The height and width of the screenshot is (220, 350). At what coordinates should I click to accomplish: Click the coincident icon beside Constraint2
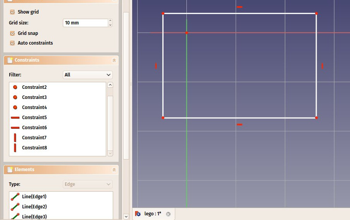[15, 87]
